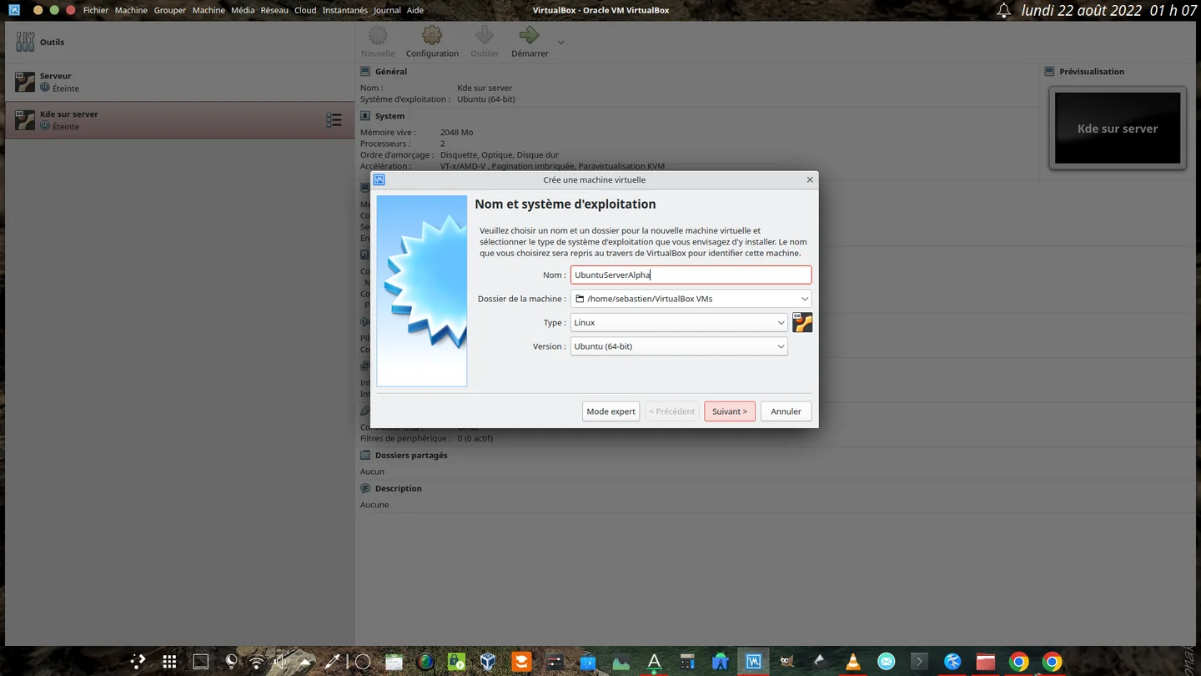This screenshot has width=1201, height=676.
Task: Click the 'Outils' label in the sidebar
Action: pyautogui.click(x=52, y=42)
